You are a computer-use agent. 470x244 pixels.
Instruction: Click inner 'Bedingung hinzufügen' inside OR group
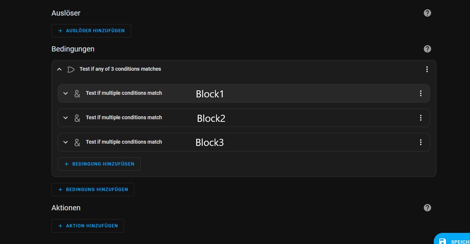[x=99, y=164]
